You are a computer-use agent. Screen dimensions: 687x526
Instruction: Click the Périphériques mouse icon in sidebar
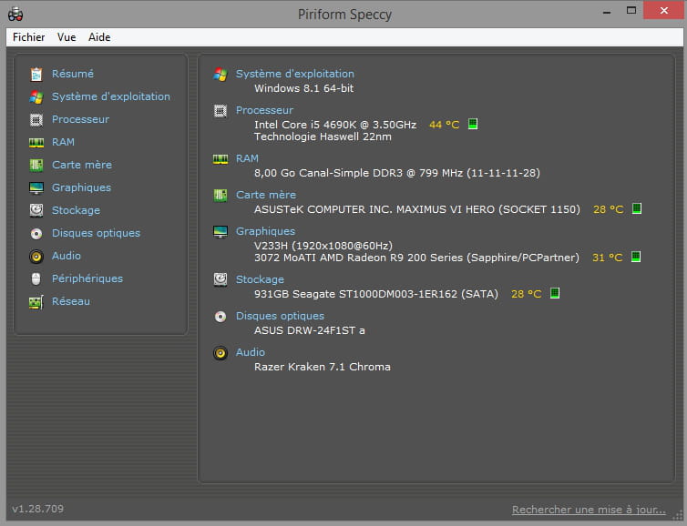coord(36,278)
